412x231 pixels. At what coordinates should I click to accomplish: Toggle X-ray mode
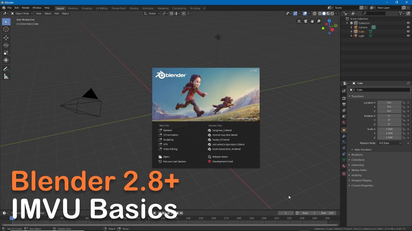314,13
